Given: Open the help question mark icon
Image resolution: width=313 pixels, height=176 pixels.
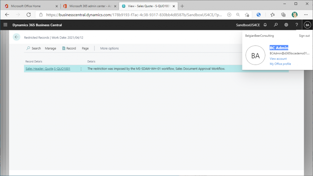Looking at the screenshot, I should pyautogui.click(x=296, y=25).
